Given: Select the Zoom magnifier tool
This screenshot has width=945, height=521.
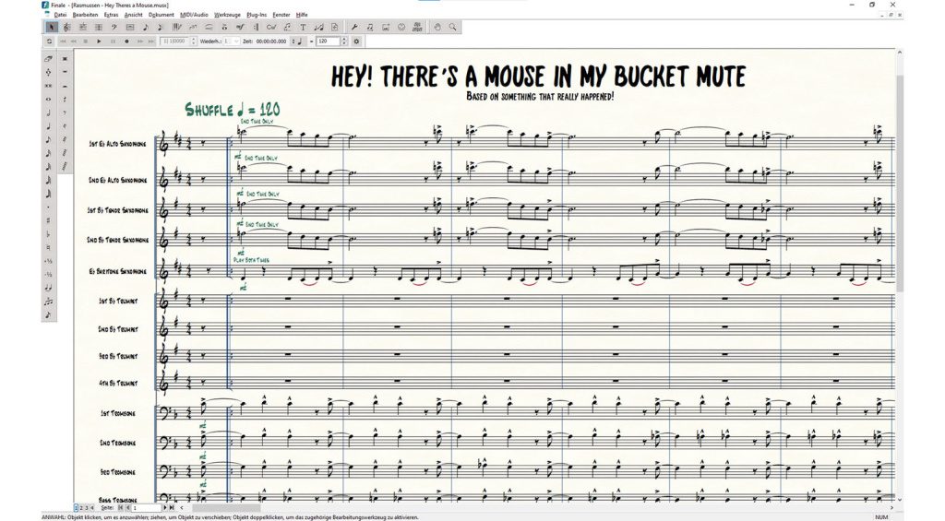Looking at the screenshot, I should pos(452,27).
